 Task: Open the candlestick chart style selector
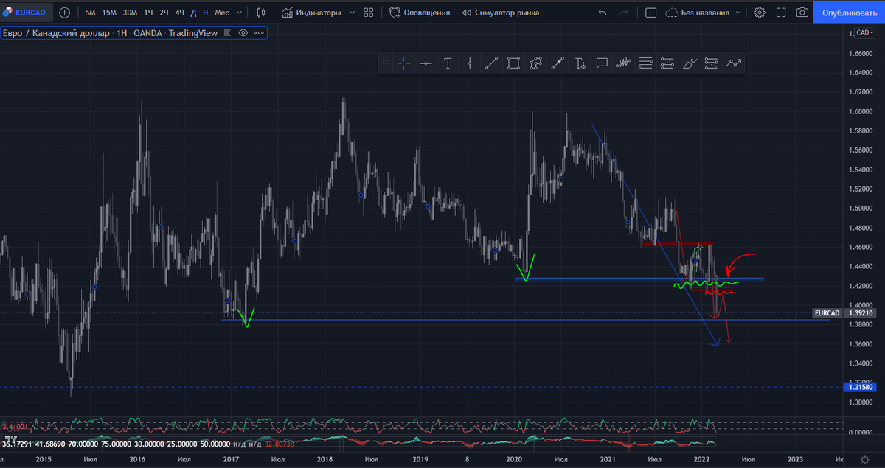(x=261, y=13)
